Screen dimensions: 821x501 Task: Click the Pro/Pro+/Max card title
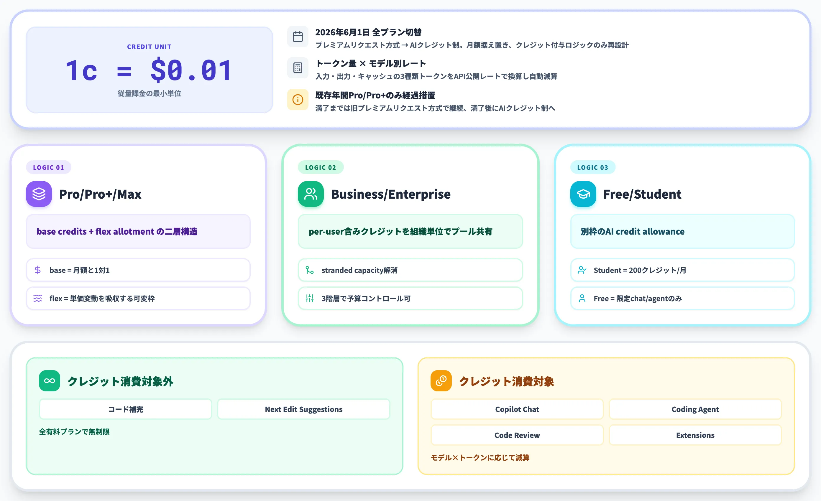(100, 194)
